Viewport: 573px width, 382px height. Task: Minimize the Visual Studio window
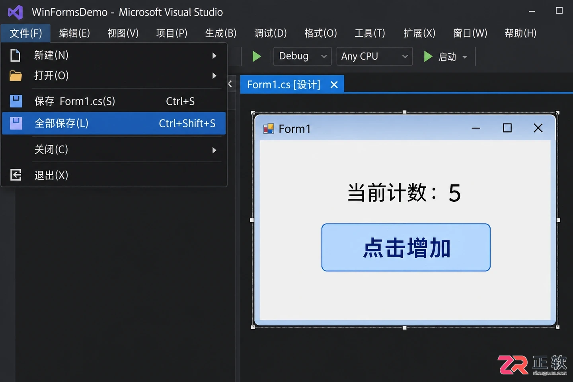pos(532,12)
